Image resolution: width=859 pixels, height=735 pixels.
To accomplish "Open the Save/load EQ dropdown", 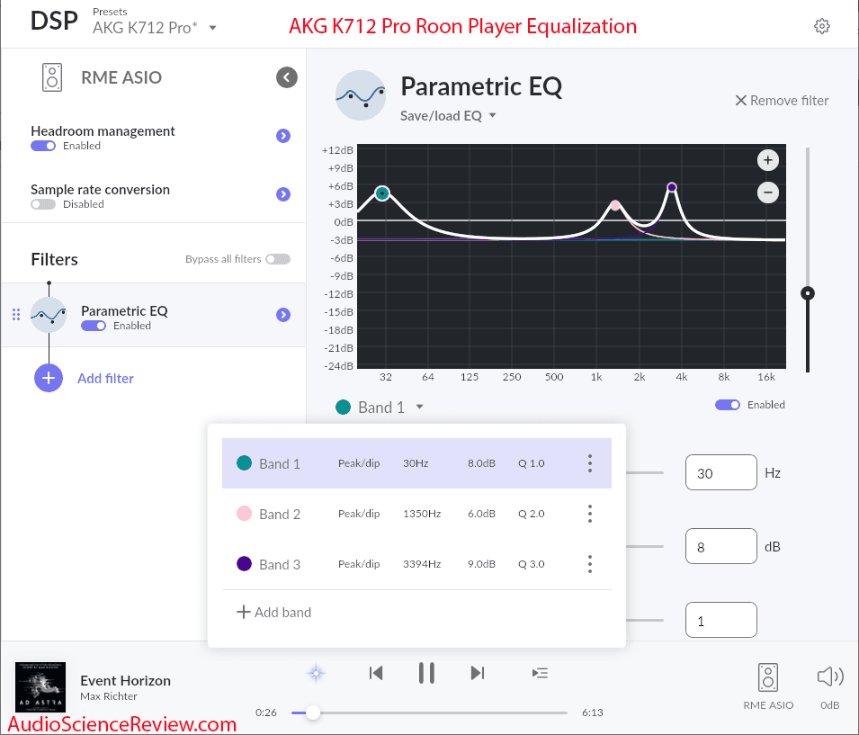I will 448,116.
